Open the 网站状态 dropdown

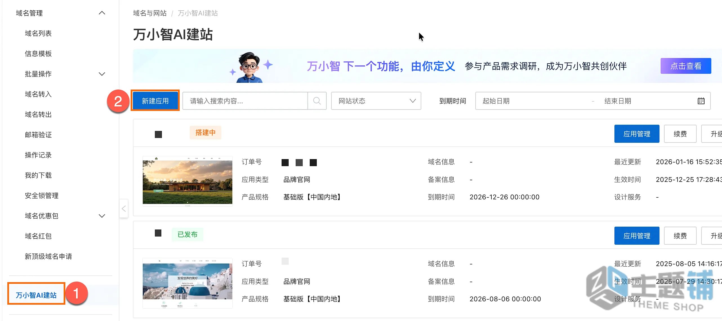coord(376,101)
